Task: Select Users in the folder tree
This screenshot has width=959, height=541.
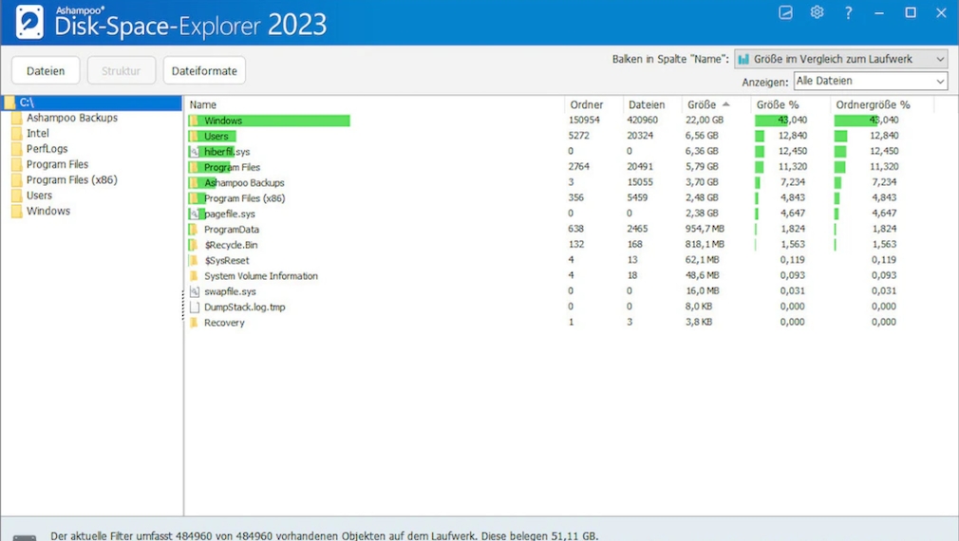Action: tap(39, 196)
